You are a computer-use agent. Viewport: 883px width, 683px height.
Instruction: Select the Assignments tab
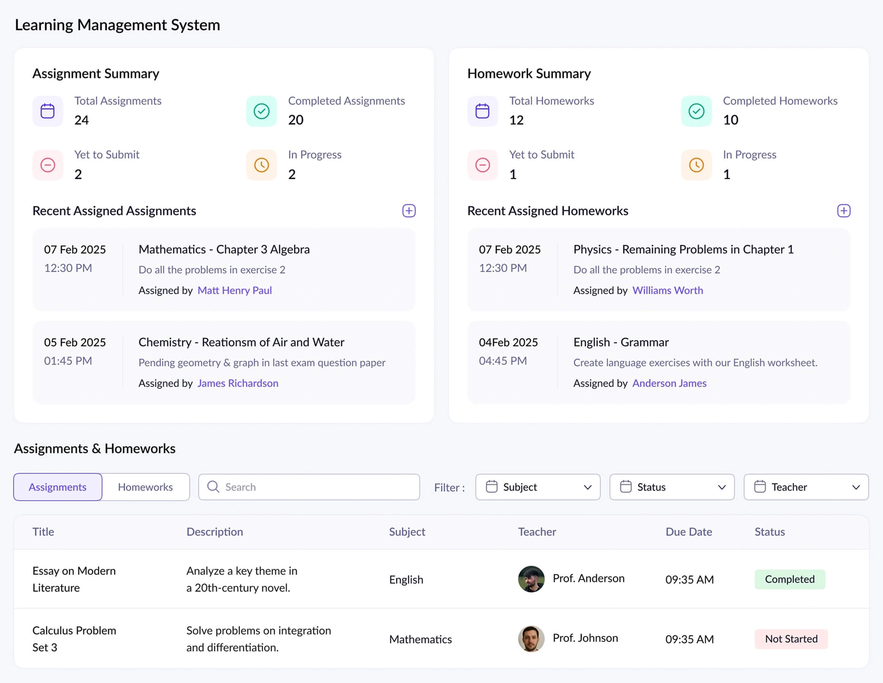coord(57,486)
